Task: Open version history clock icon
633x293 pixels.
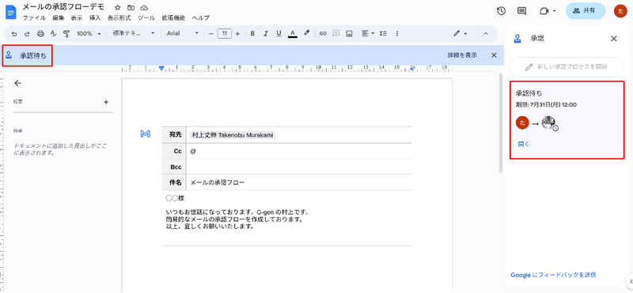Action: (x=501, y=11)
